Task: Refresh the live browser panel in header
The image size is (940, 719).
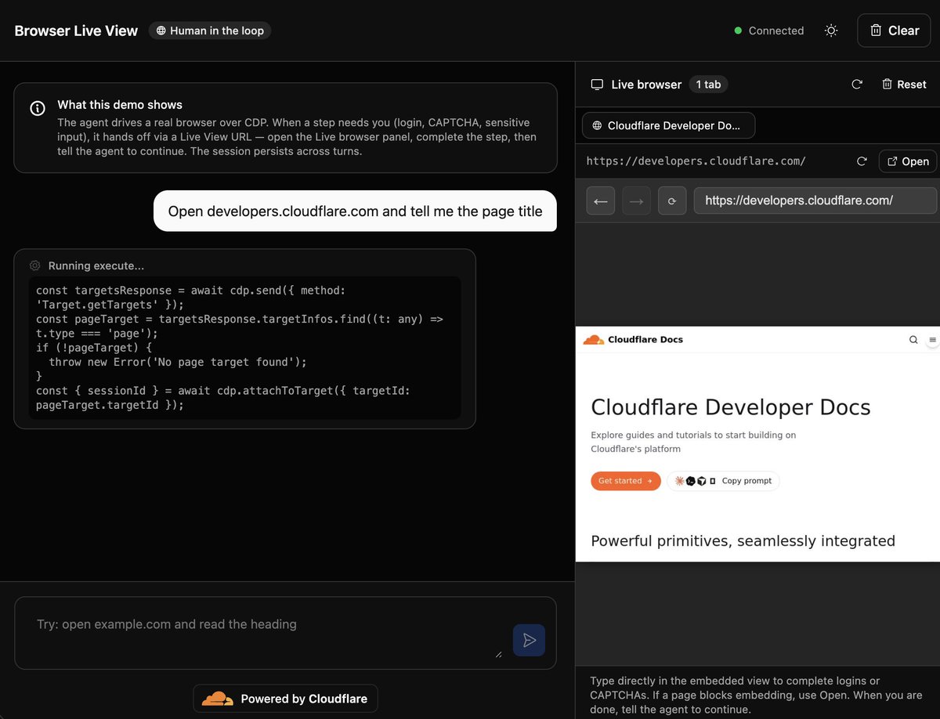Action: coord(857,84)
